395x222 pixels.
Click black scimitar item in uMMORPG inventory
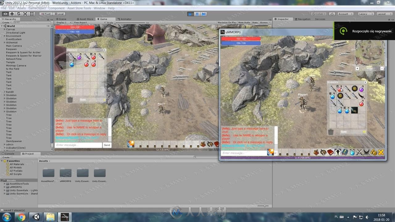point(362,96)
